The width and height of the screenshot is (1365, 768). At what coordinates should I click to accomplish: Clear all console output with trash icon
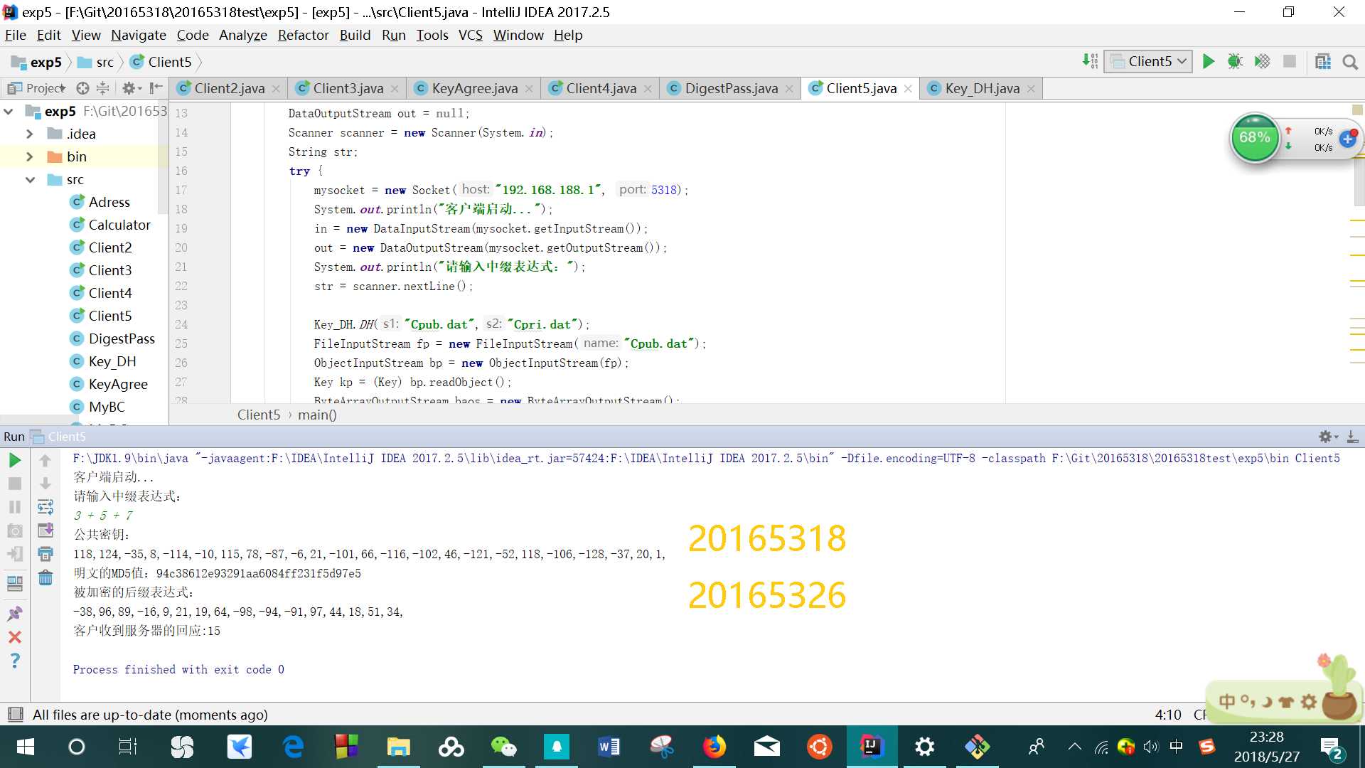45,577
